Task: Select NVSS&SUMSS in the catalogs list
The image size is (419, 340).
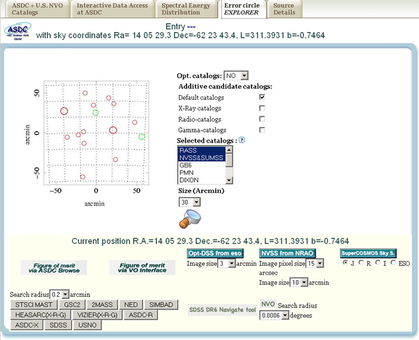Action: 202,158
